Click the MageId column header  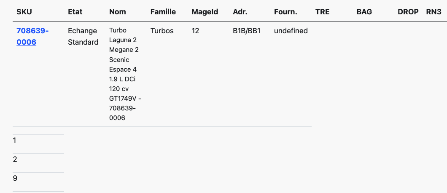[205, 12]
